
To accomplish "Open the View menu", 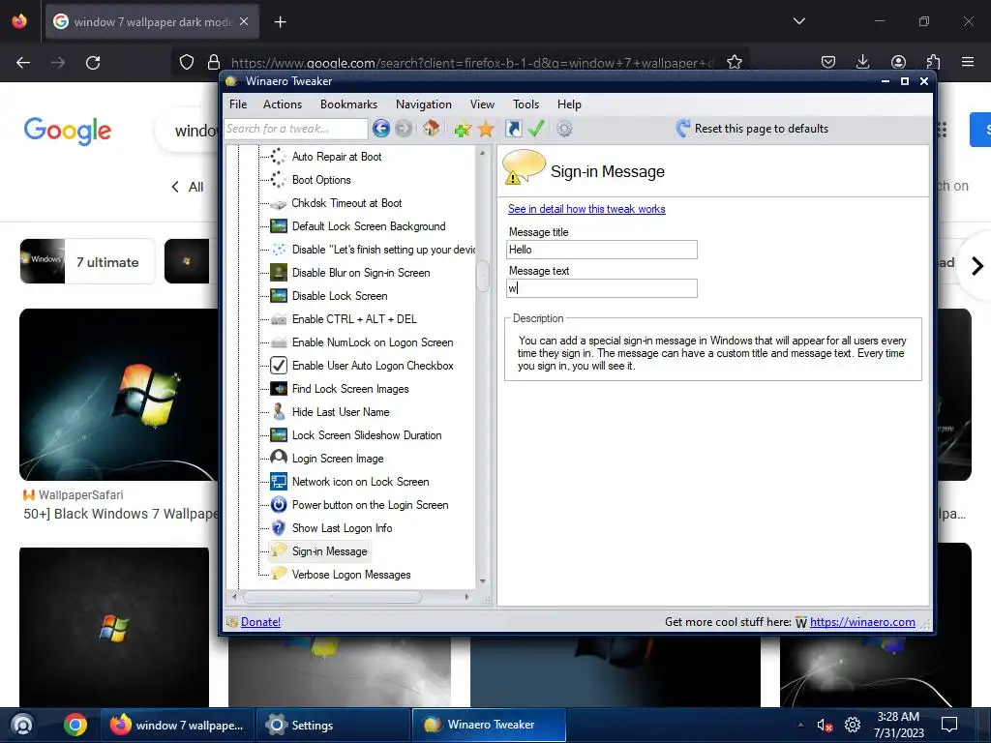I will (482, 104).
